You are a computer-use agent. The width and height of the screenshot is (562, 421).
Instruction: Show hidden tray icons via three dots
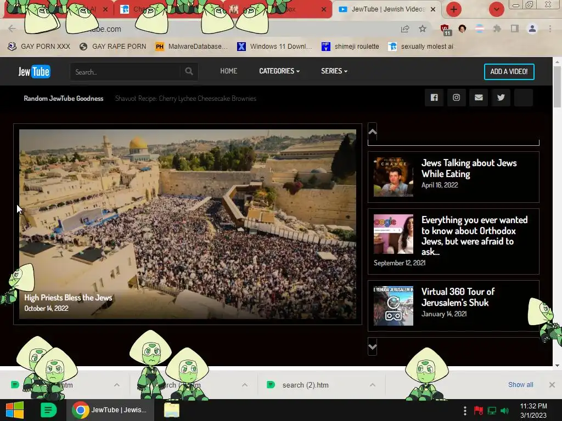(x=465, y=410)
